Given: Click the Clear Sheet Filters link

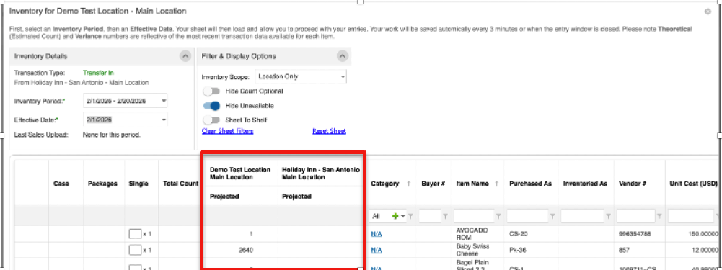Looking at the screenshot, I should [x=227, y=131].
